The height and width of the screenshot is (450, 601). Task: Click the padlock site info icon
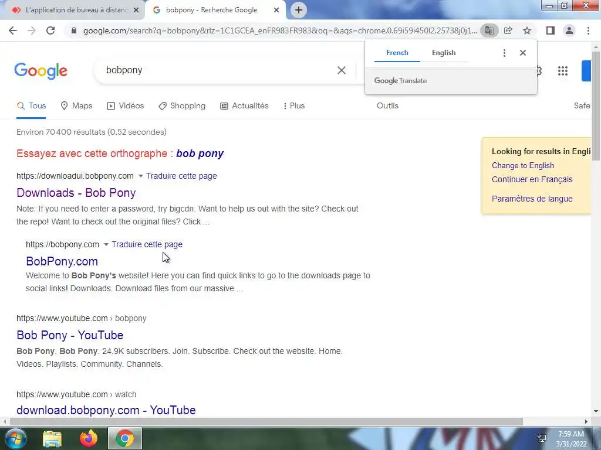pyautogui.click(x=74, y=30)
